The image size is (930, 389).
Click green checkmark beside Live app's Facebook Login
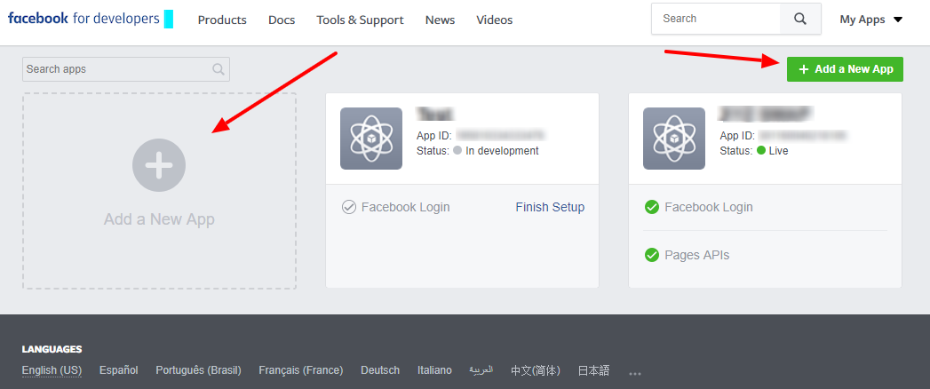click(x=652, y=207)
